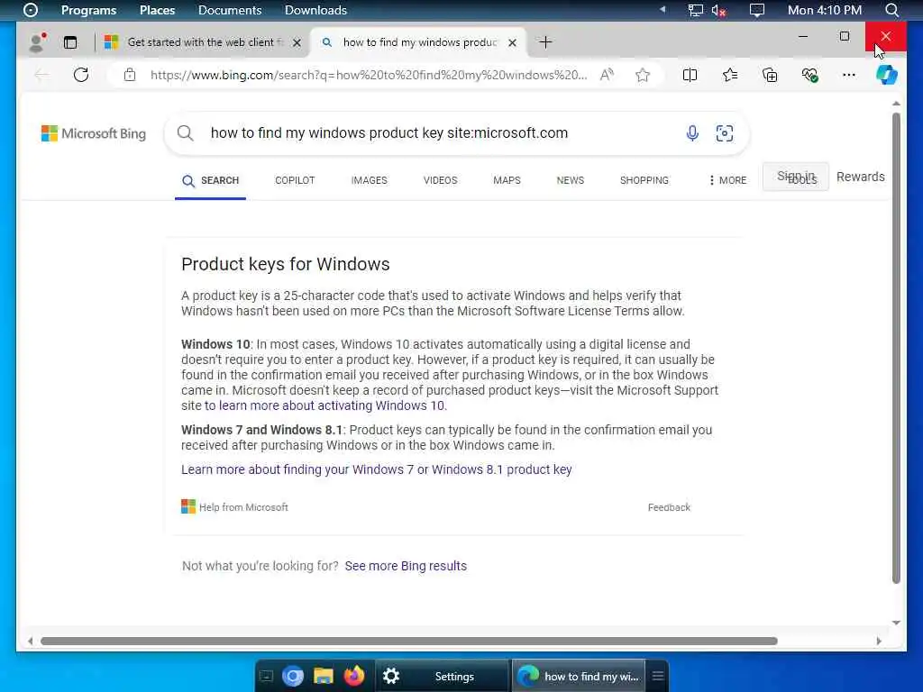This screenshot has height=692, width=923.
Task: Switch to the SHOPPING tab
Action: point(644,180)
